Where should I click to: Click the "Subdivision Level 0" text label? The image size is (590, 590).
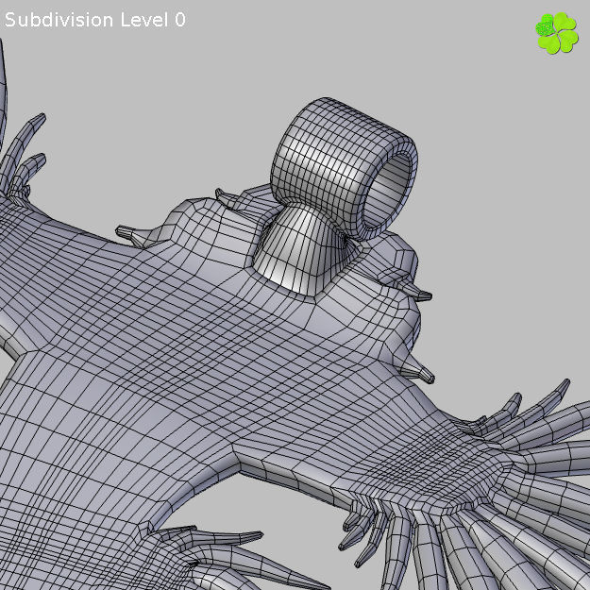tap(95, 20)
